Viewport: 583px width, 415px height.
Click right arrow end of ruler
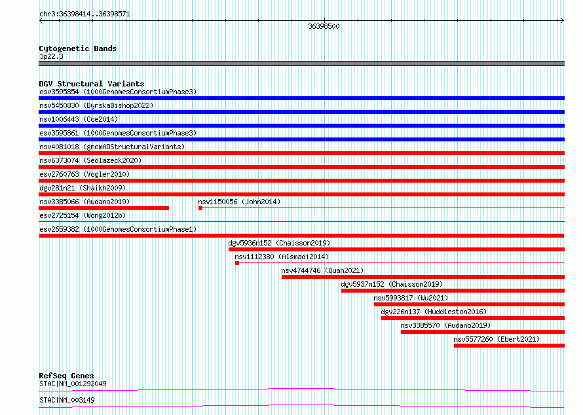563,21
